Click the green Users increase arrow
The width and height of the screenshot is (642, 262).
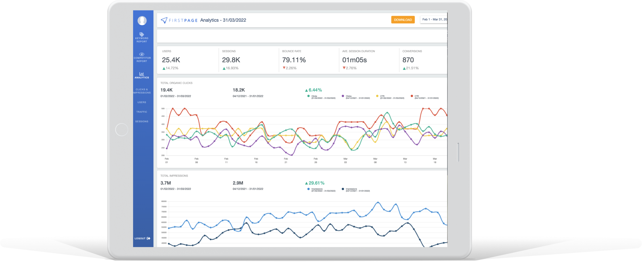click(x=164, y=68)
